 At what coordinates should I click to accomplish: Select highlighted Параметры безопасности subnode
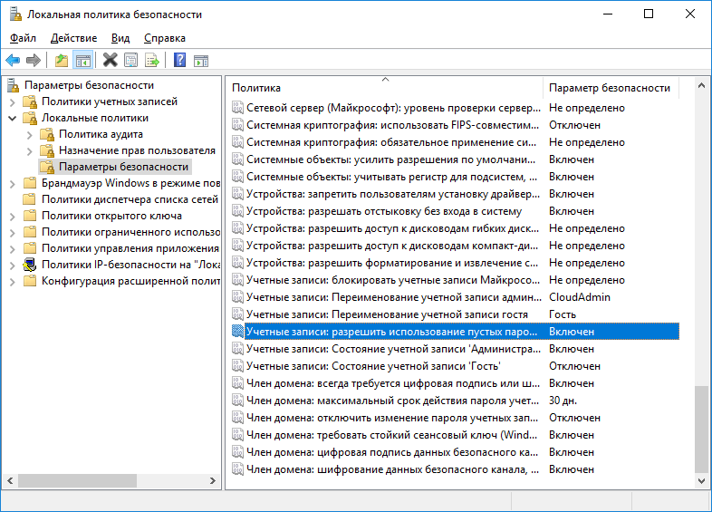tap(123, 167)
